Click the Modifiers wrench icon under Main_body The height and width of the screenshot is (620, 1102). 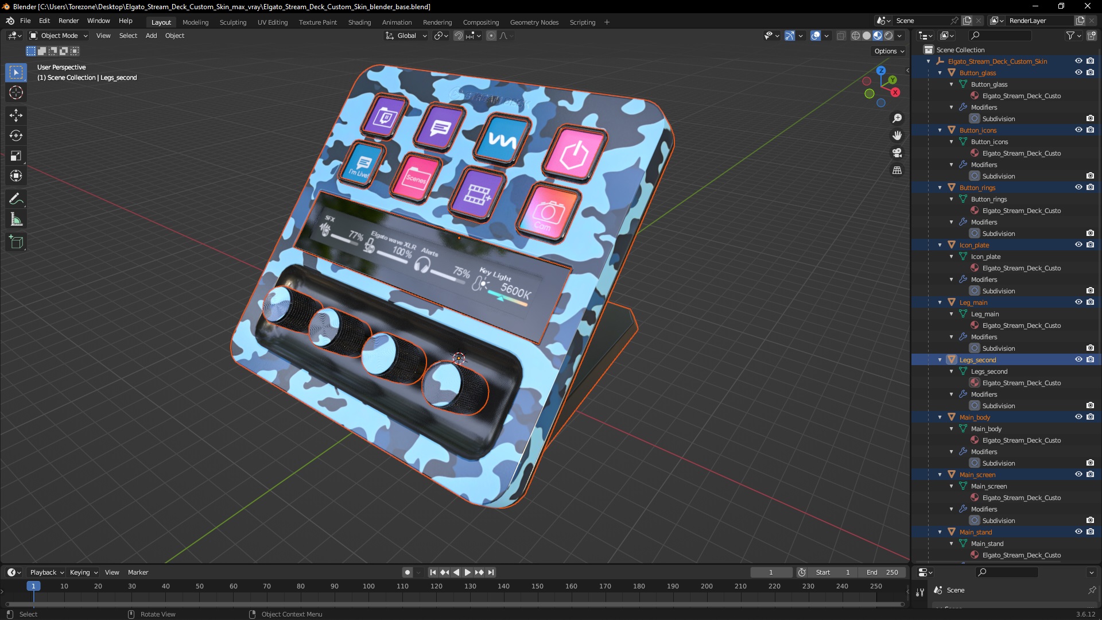(x=963, y=452)
